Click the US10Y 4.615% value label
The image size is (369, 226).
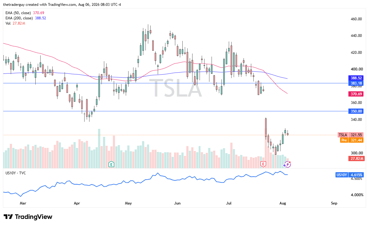(350, 175)
